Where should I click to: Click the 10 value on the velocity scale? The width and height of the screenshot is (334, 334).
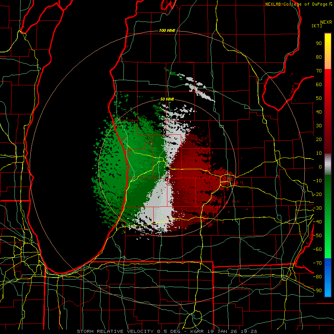click(319, 153)
